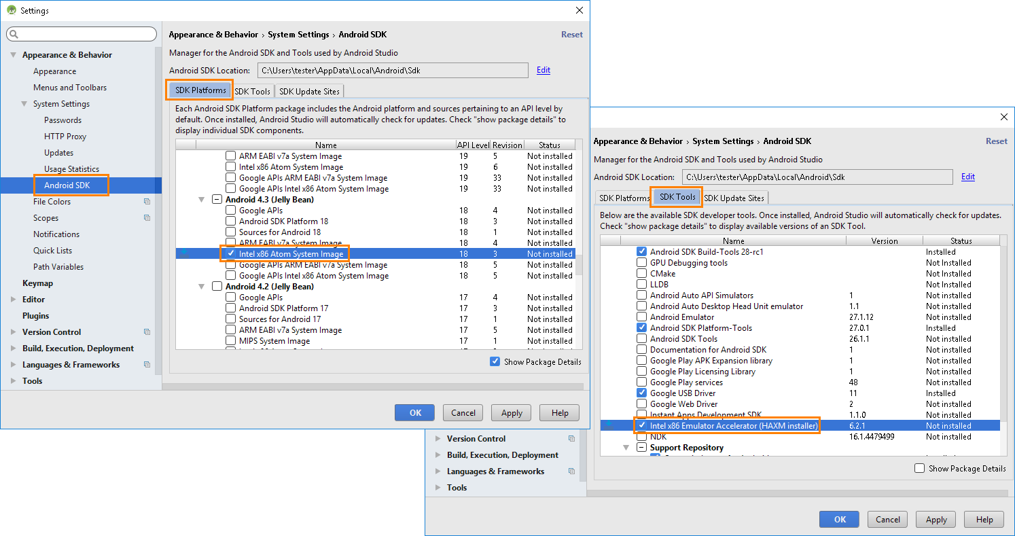This screenshot has width=1015, height=536.
Task: Expand Build, Execution, Deployment in left window
Action: coord(13,349)
